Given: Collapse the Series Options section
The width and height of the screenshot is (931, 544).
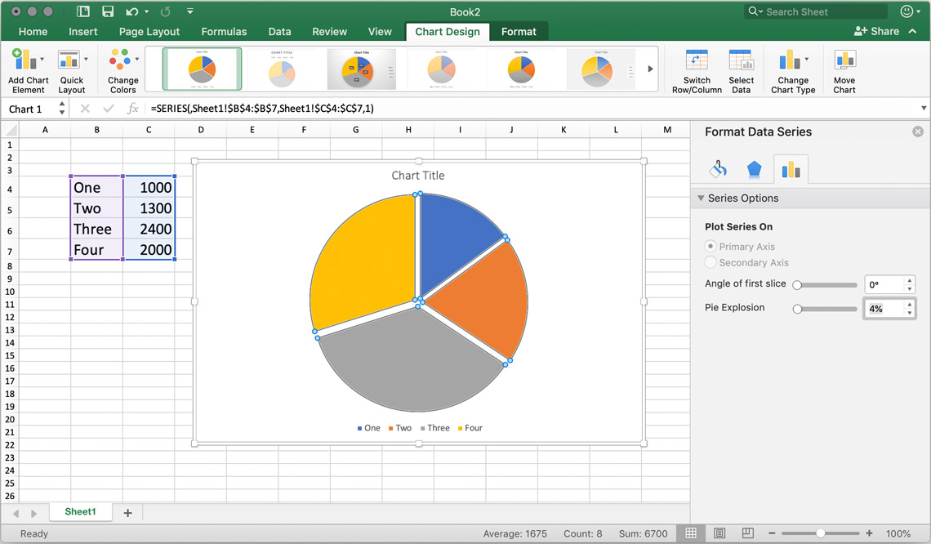Looking at the screenshot, I should click(x=702, y=198).
